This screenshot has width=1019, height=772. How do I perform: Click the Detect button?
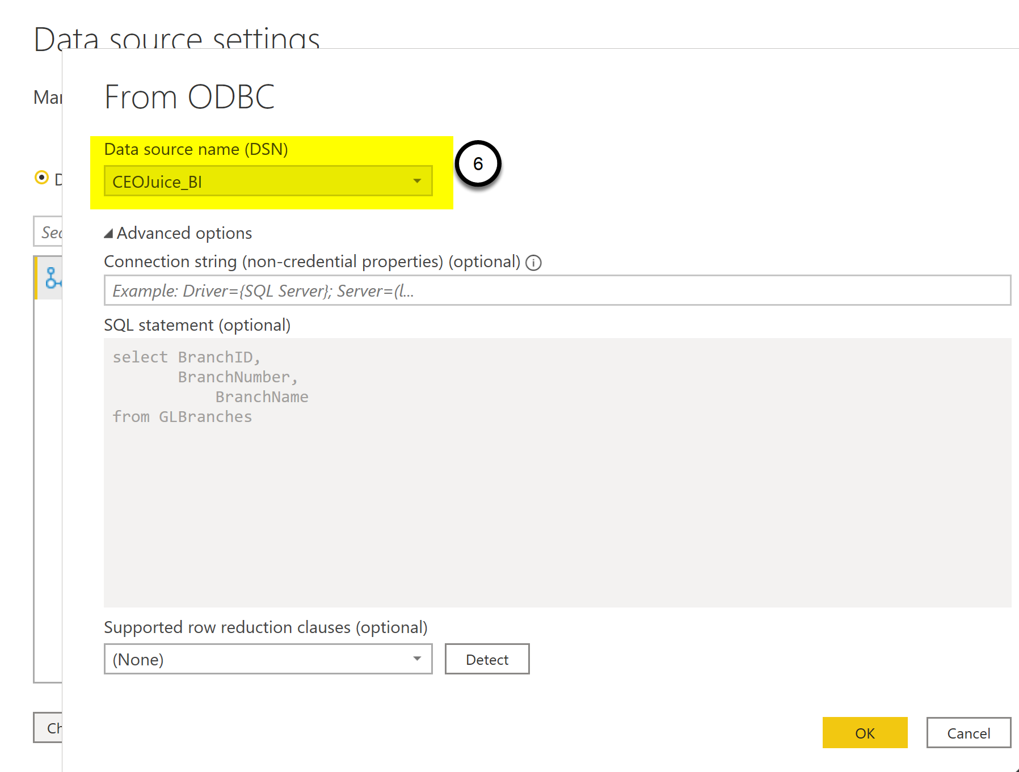pos(487,659)
